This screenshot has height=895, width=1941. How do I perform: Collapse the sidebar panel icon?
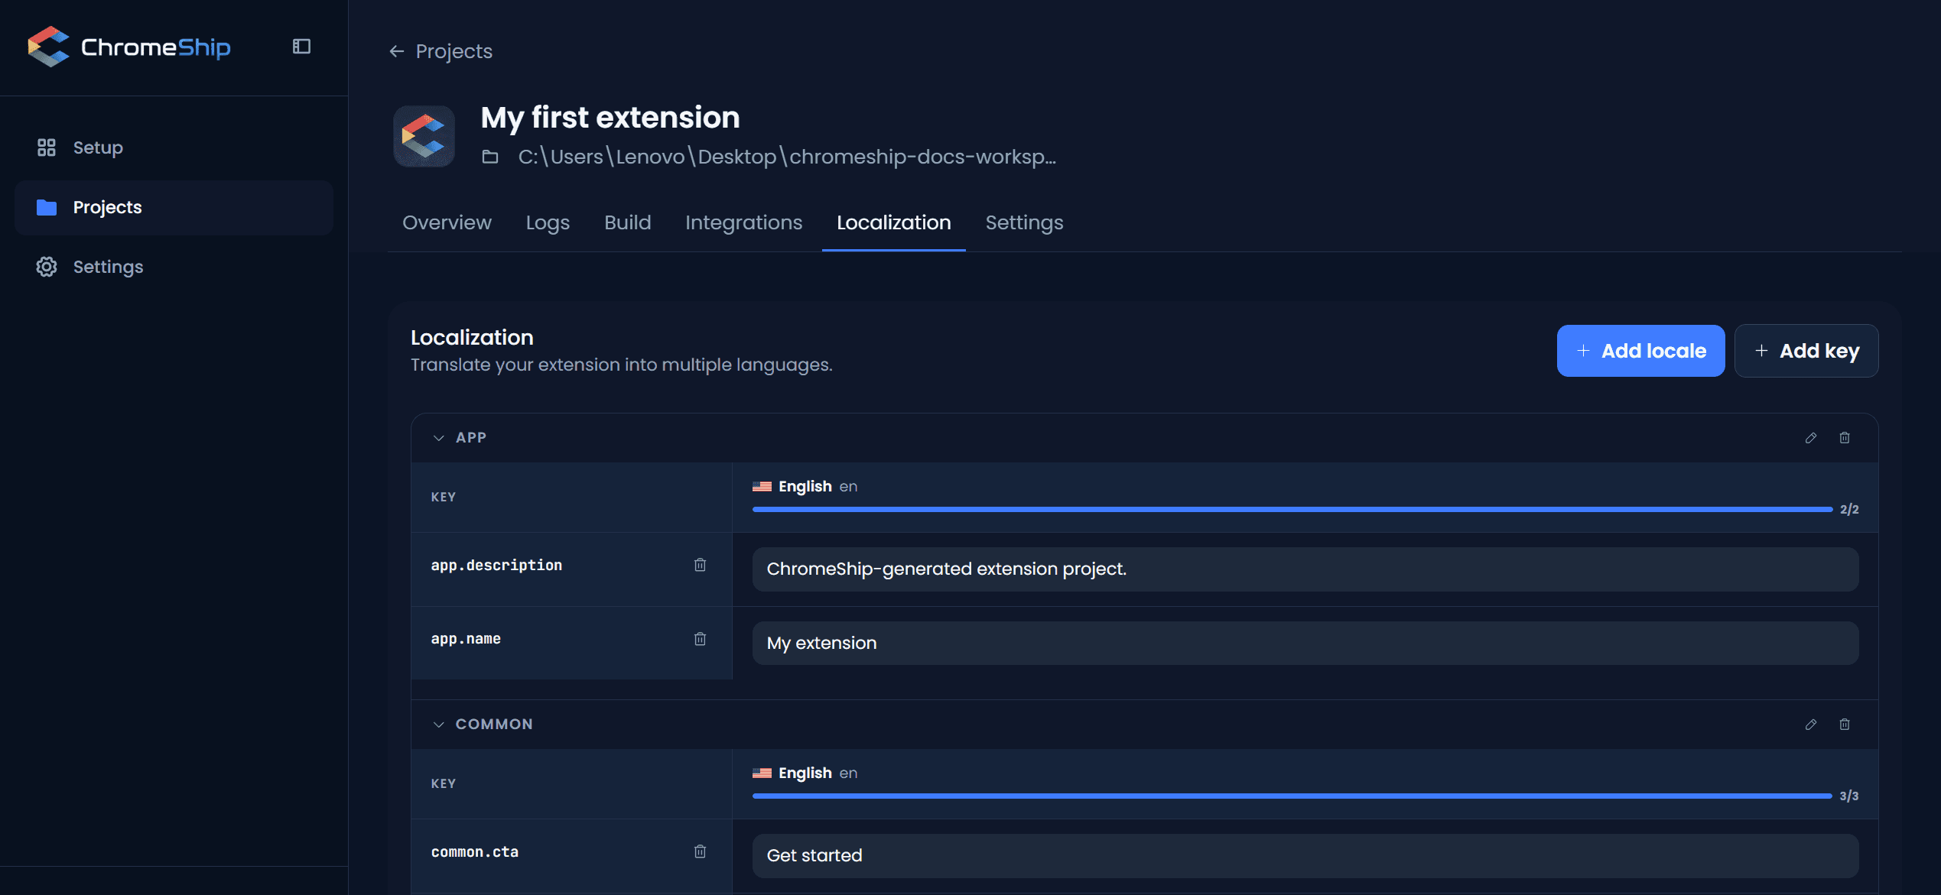pyautogui.click(x=301, y=47)
